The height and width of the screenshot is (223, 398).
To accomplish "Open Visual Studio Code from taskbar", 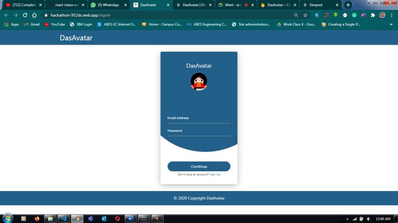I will (64, 219).
